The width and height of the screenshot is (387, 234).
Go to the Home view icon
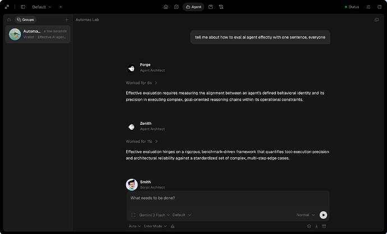[166, 7]
